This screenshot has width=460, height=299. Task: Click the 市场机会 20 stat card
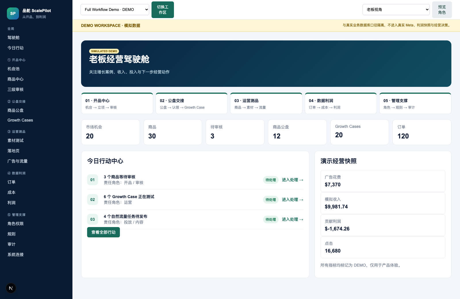click(110, 132)
